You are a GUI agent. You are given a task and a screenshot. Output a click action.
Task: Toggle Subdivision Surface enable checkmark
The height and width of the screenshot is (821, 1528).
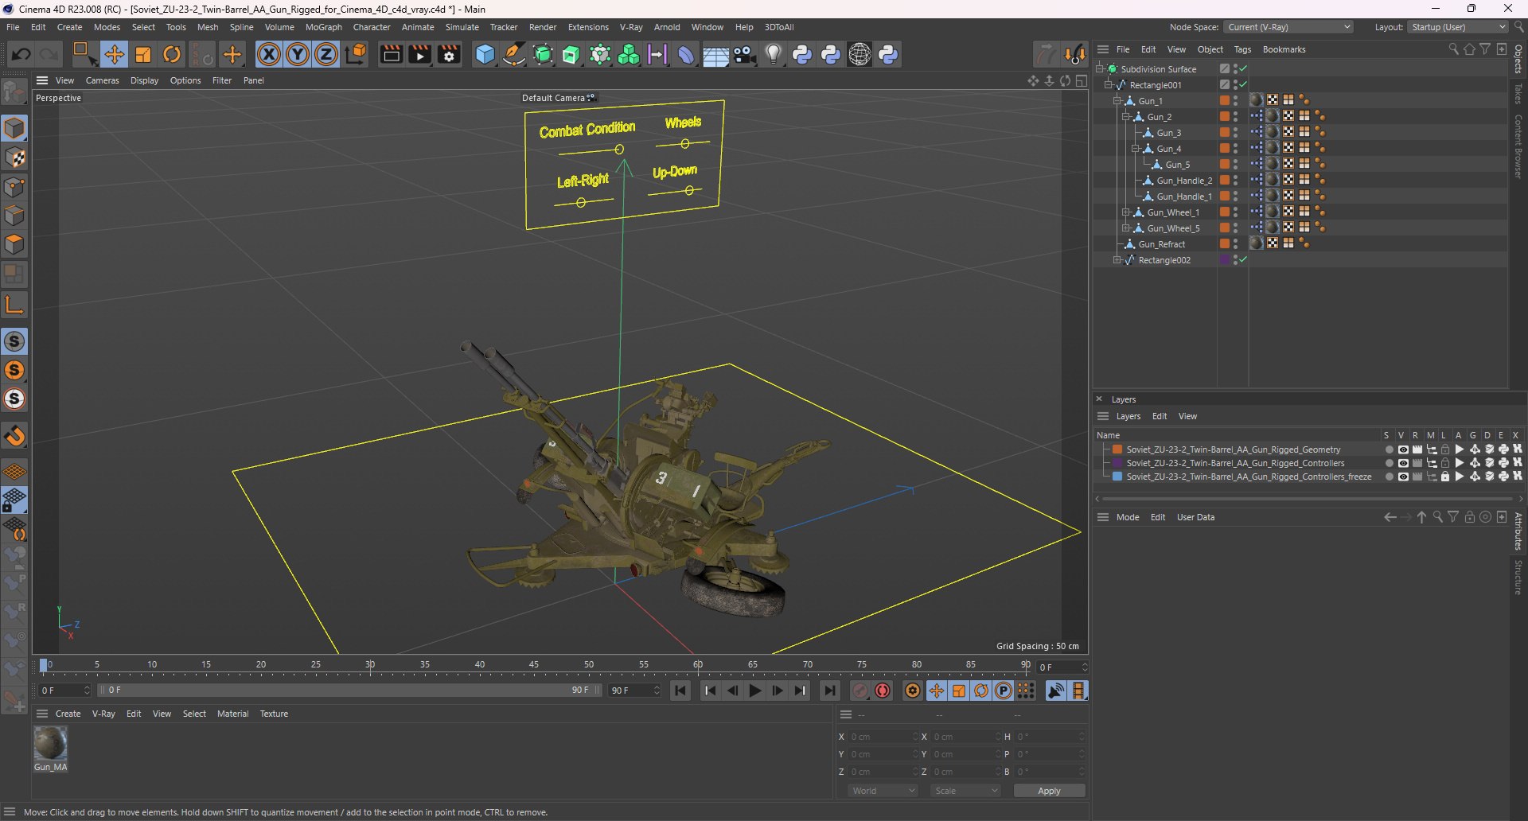(x=1243, y=69)
